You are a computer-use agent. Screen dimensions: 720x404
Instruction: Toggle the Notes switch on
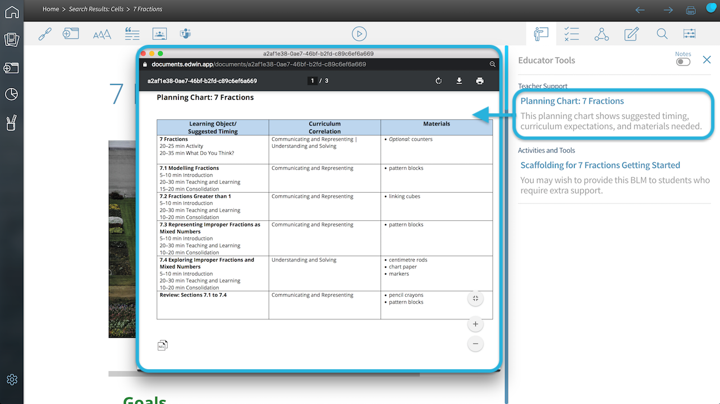683,62
